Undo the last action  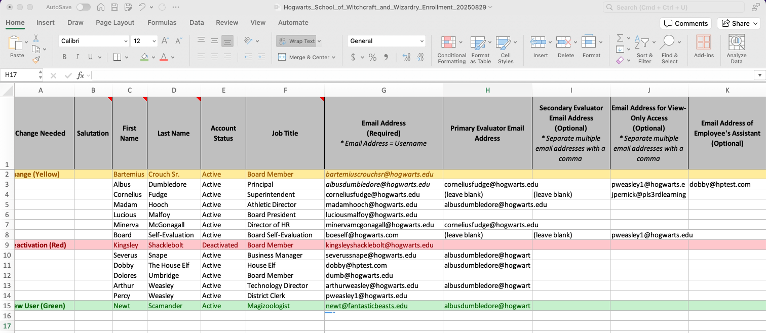pos(142,8)
